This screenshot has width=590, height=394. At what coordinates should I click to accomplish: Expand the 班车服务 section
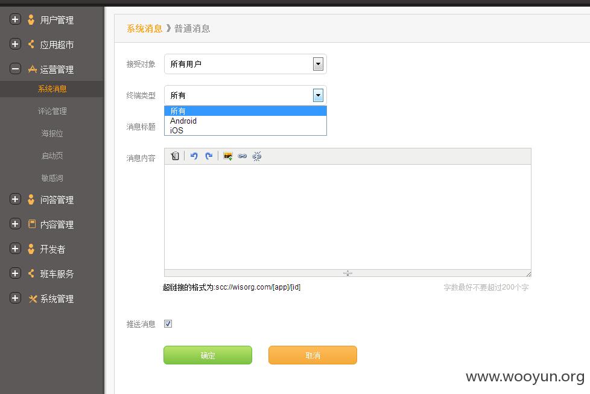pos(15,273)
